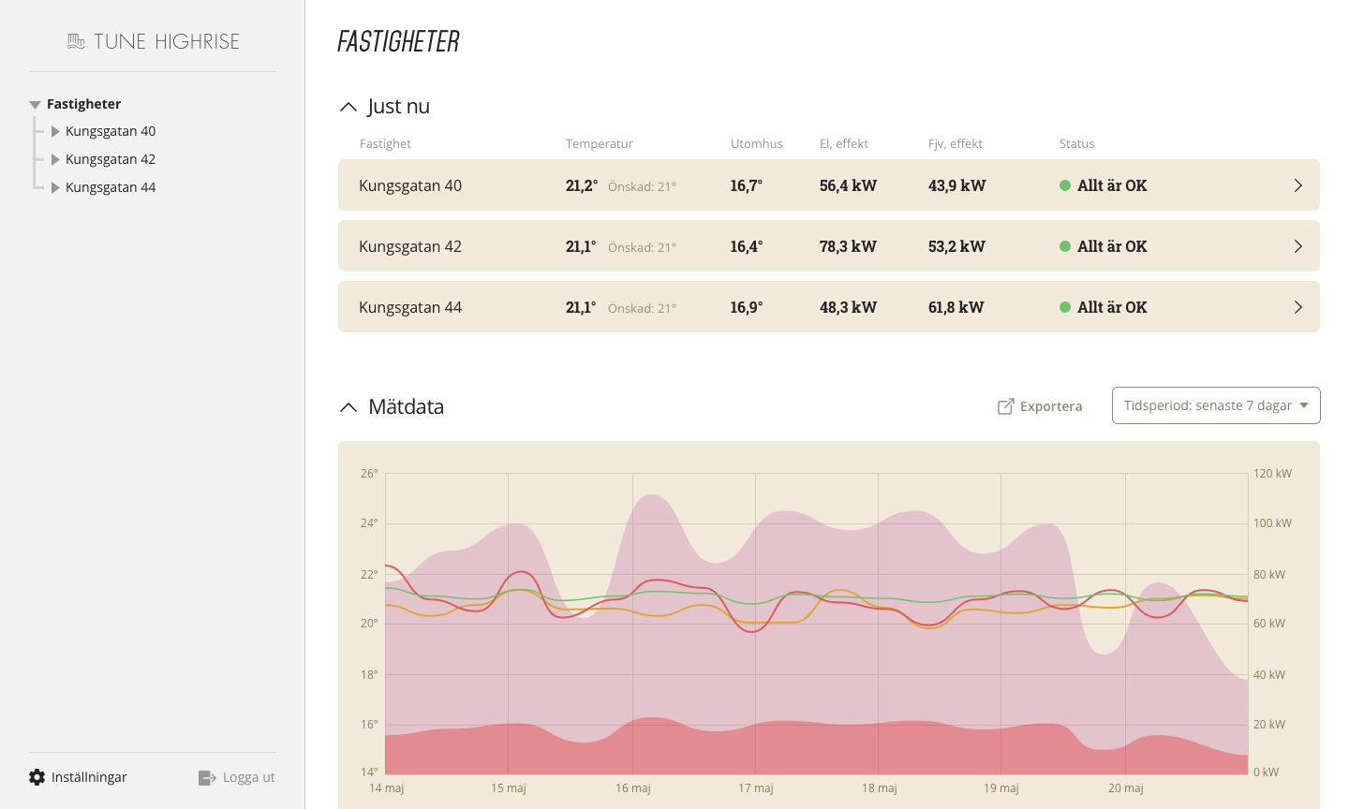Open Kungsgatan 40 details with right chevron
Screen dimensions: 1349x809
click(x=1297, y=185)
